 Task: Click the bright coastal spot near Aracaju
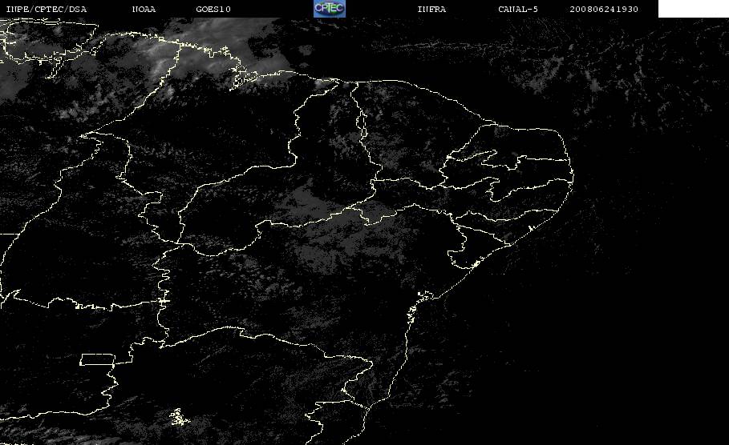click(476, 264)
